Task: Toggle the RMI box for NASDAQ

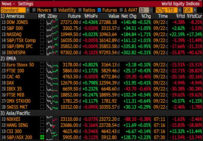Action: [x=42, y=34]
